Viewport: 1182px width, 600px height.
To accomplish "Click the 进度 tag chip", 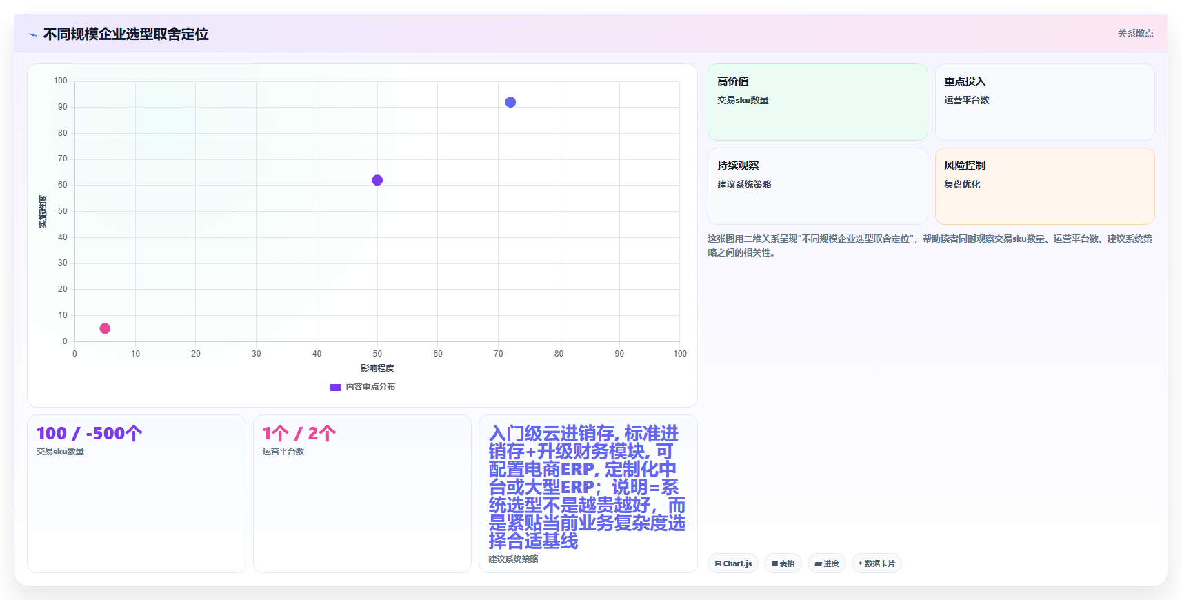I will point(826,563).
